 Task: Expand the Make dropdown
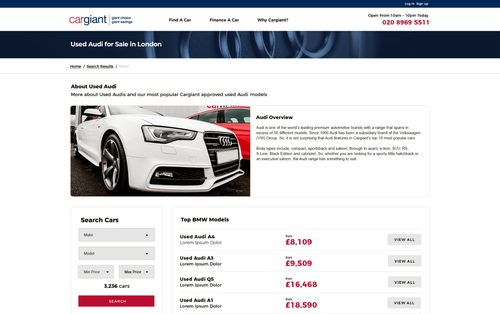click(x=116, y=235)
